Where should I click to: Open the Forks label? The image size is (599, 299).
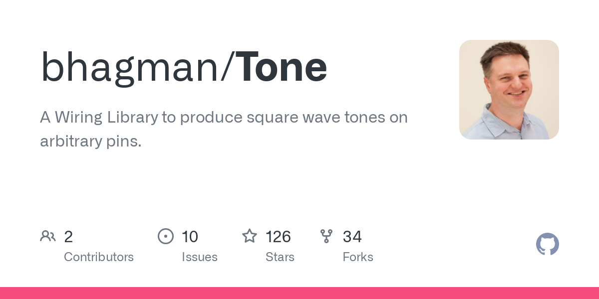(358, 257)
